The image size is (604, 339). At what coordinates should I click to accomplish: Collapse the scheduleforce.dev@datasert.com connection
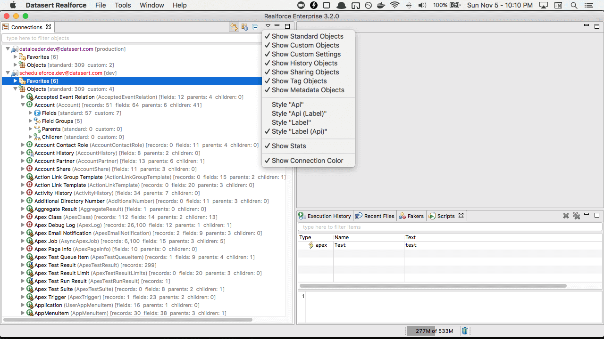[8, 73]
